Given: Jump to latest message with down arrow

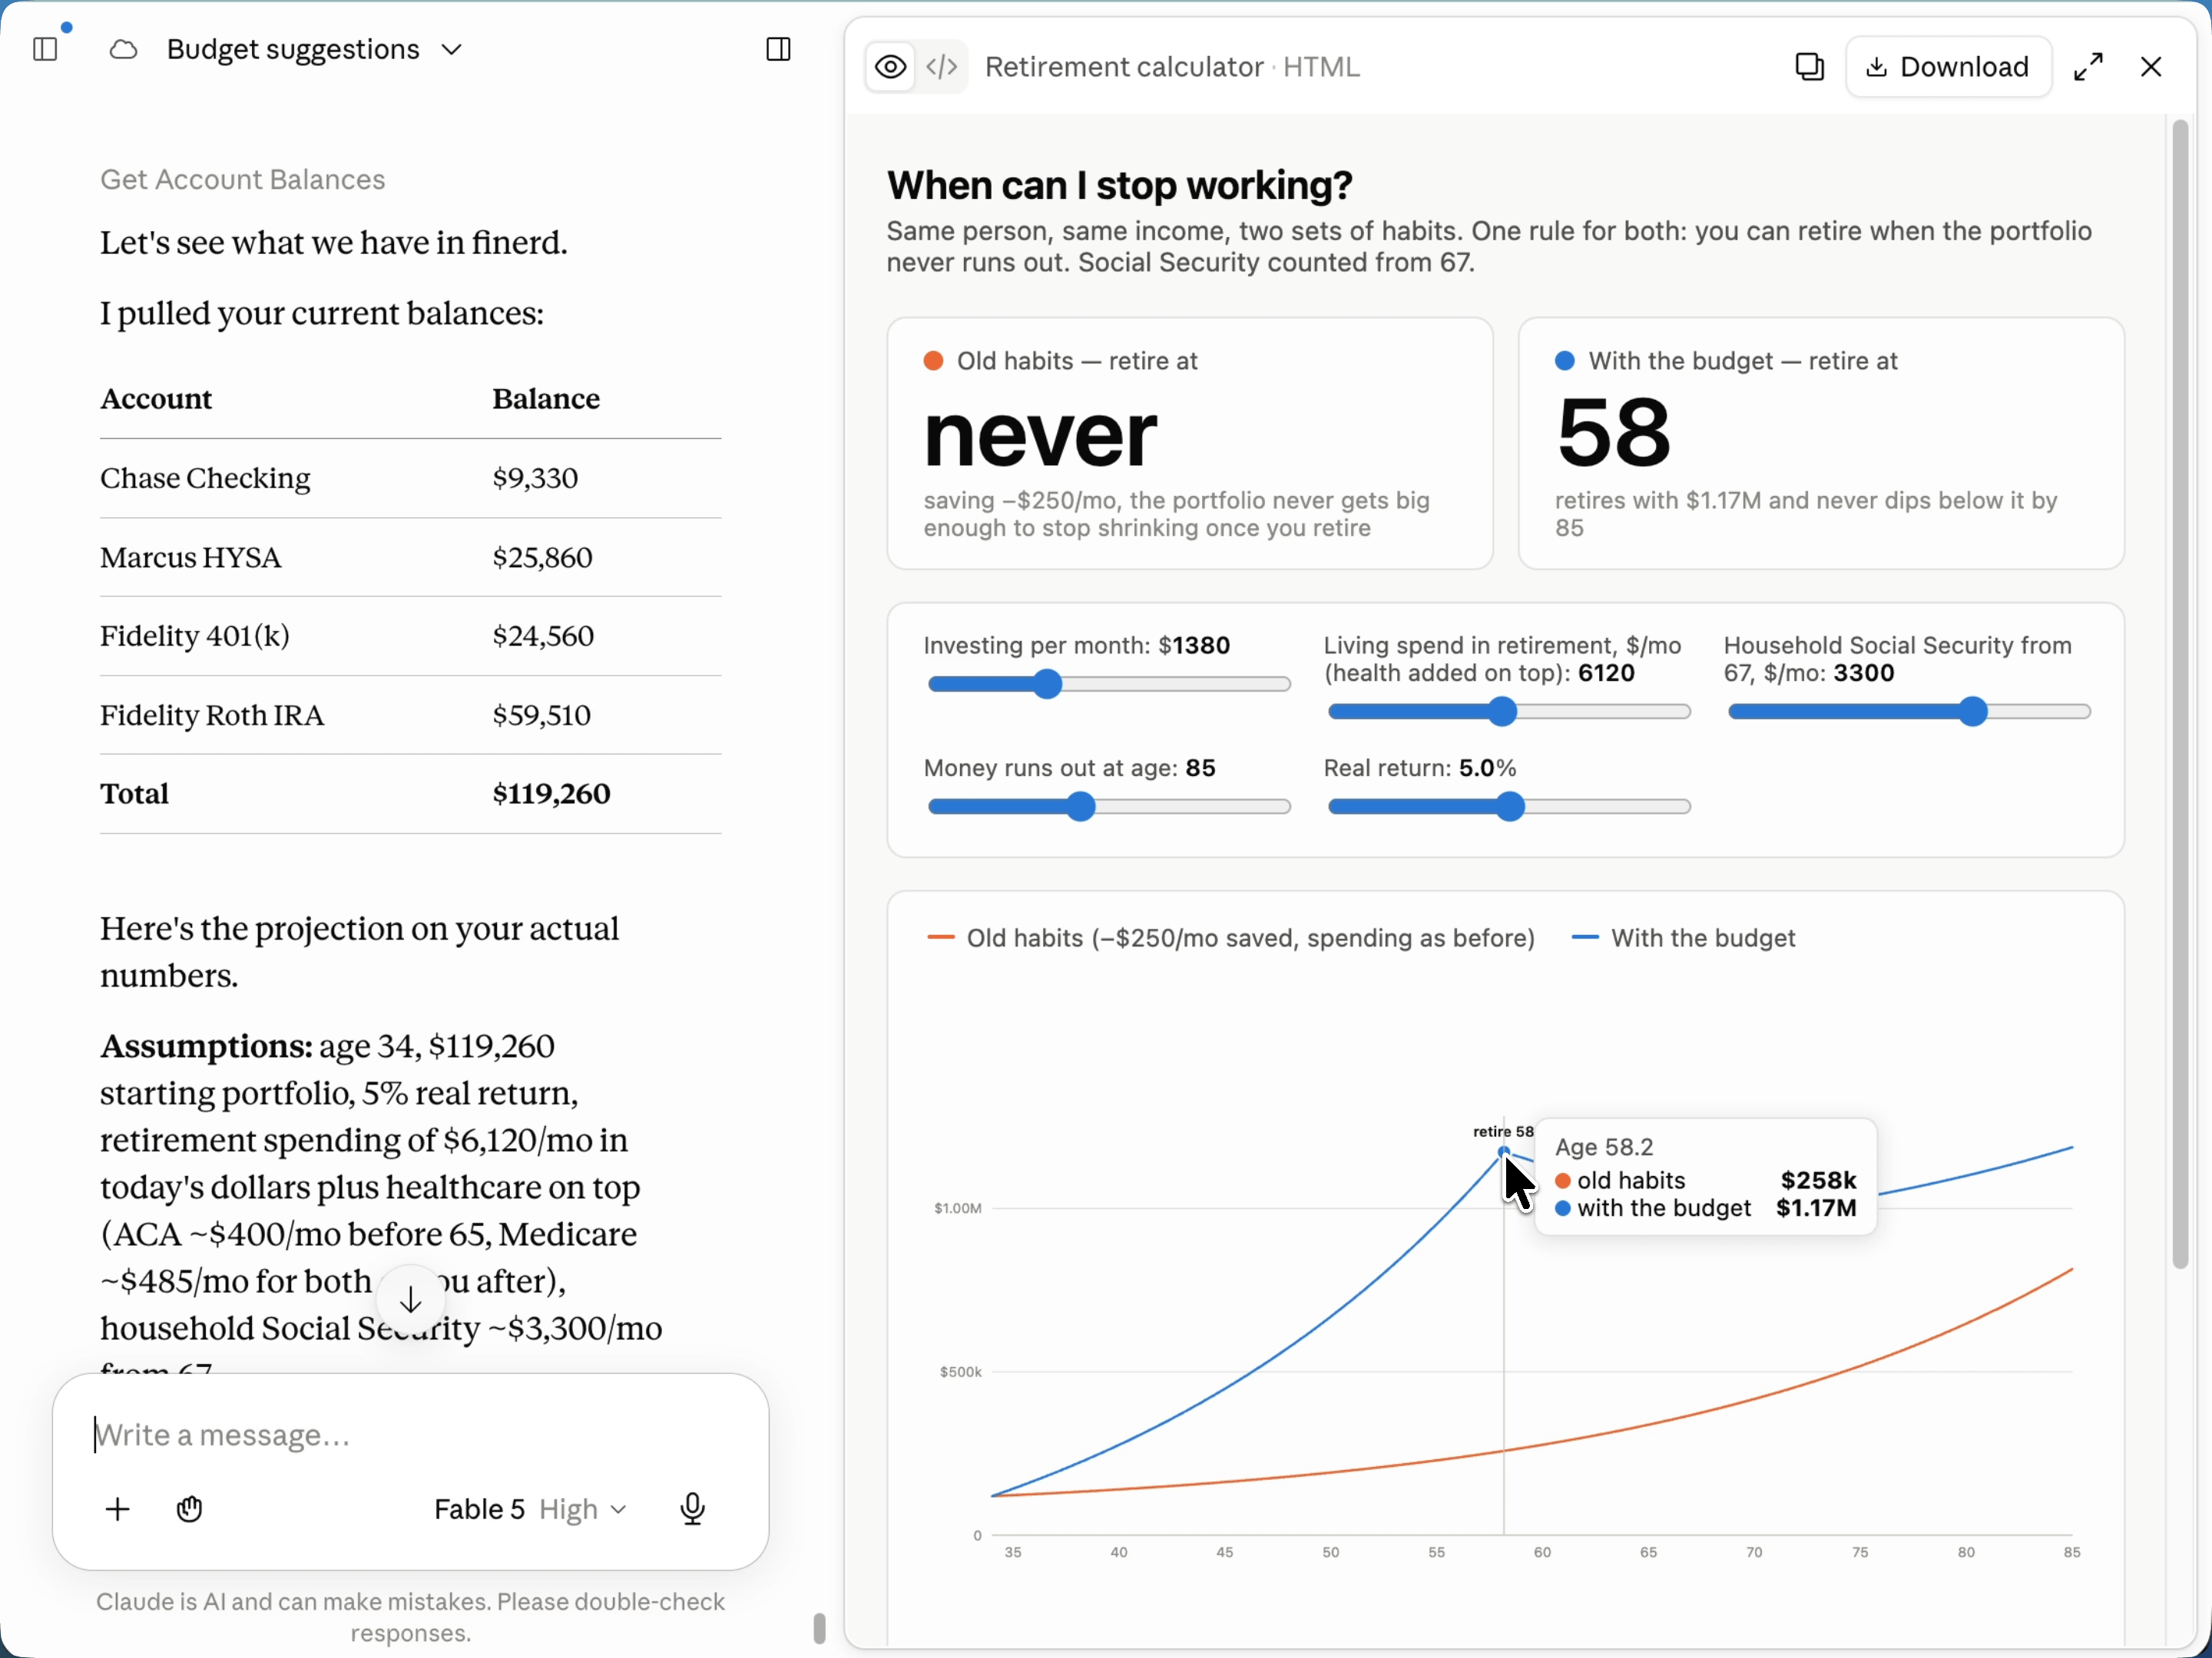Looking at the screenshot, I should click(x=410, y=1300).
